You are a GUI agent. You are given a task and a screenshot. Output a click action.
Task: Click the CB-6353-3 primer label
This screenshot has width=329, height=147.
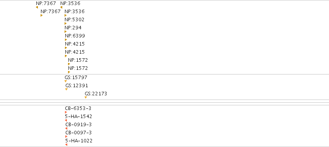[x=78, y=108]
